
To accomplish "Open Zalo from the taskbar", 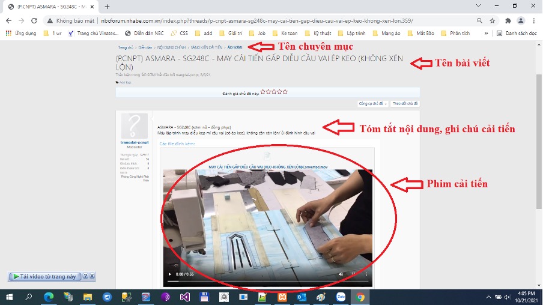I will click(341, 297).
